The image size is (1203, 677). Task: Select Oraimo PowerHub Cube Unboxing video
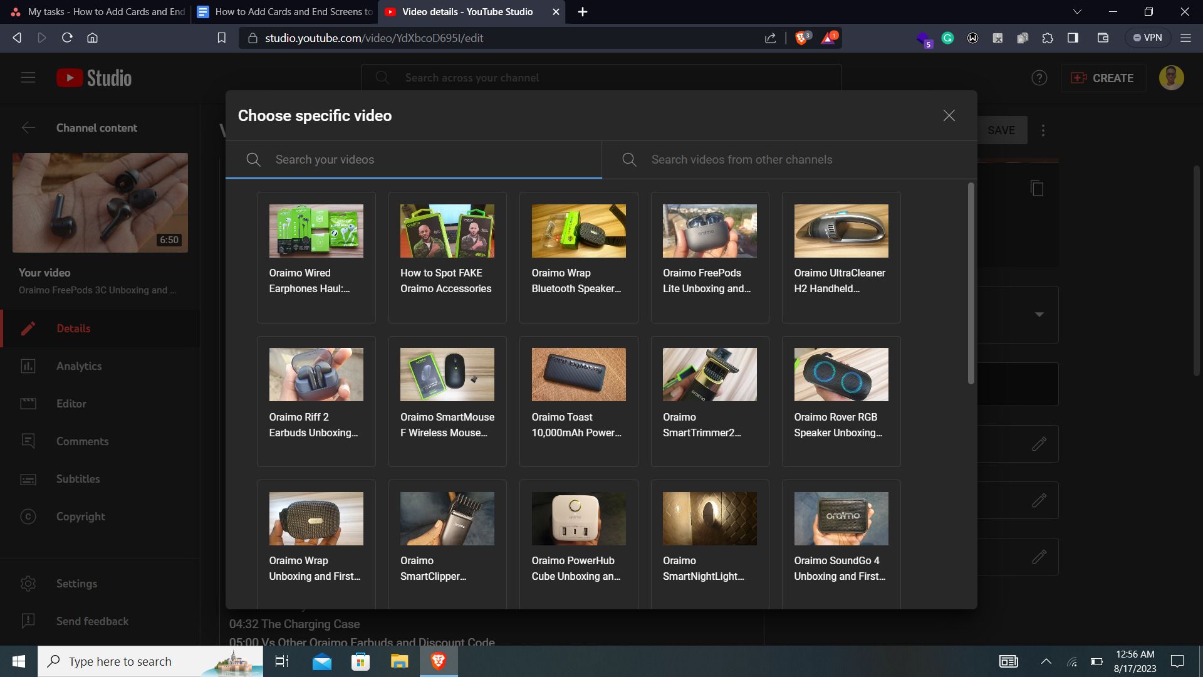pyautogui.click(x=578, y=544)
